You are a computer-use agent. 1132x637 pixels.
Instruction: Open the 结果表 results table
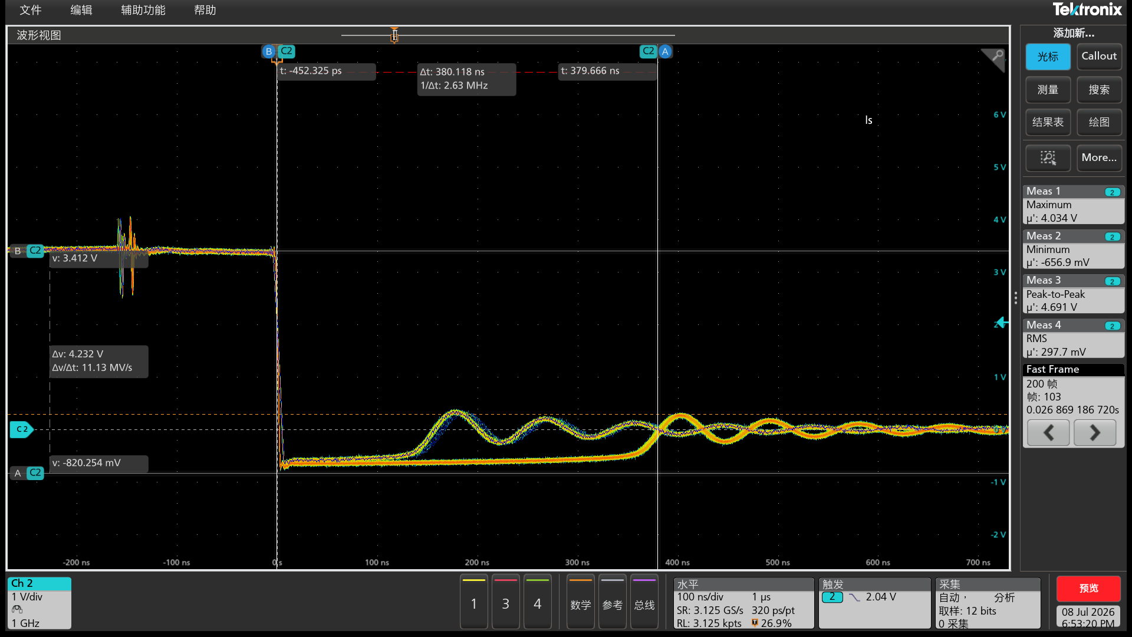(x=1048, y=122)
